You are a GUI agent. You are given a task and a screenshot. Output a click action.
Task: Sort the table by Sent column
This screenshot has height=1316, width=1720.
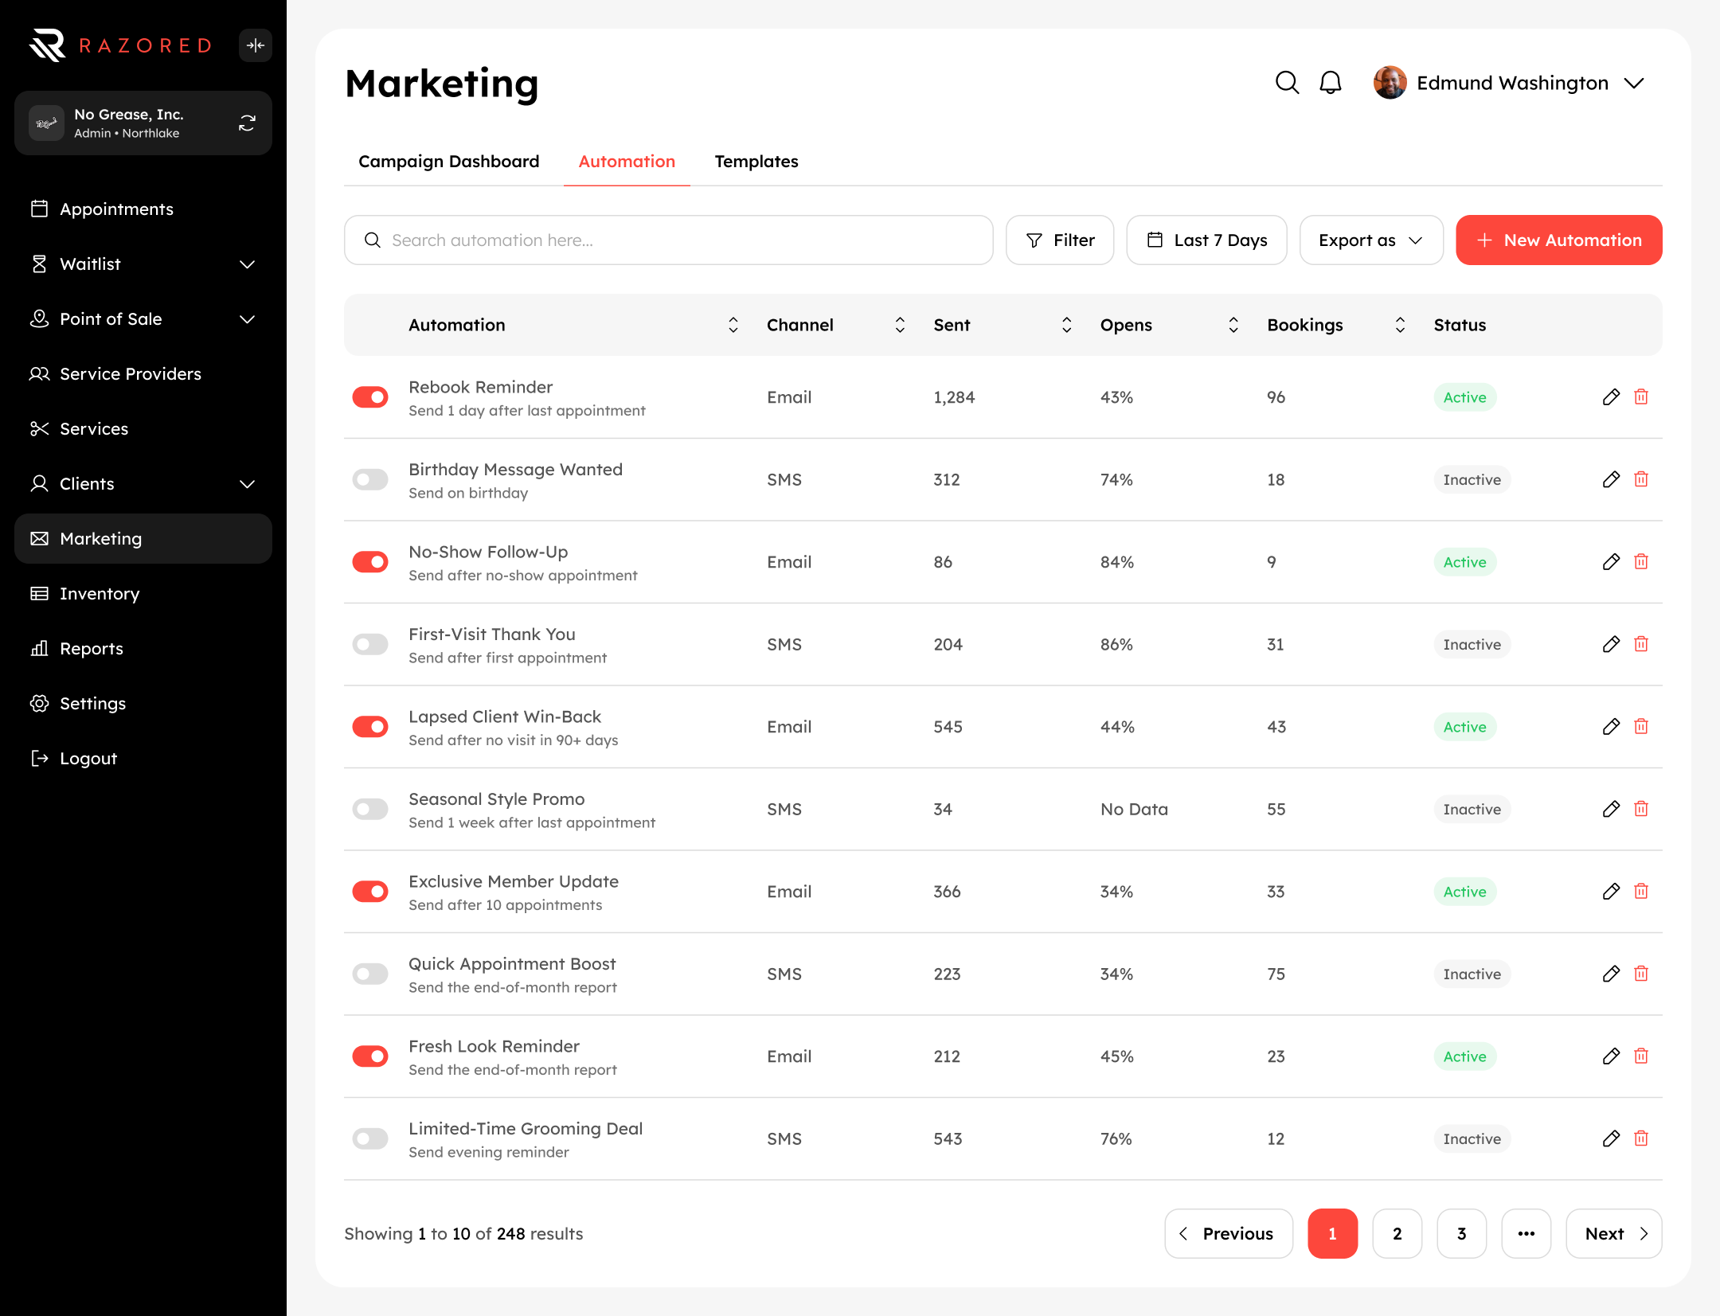click(x=1066, y=324)
